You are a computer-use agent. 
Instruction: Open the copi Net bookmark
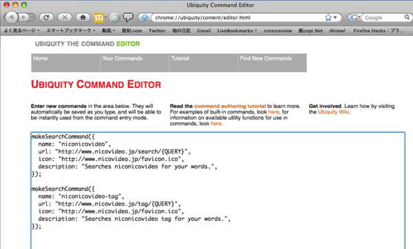tap(310, 30)
